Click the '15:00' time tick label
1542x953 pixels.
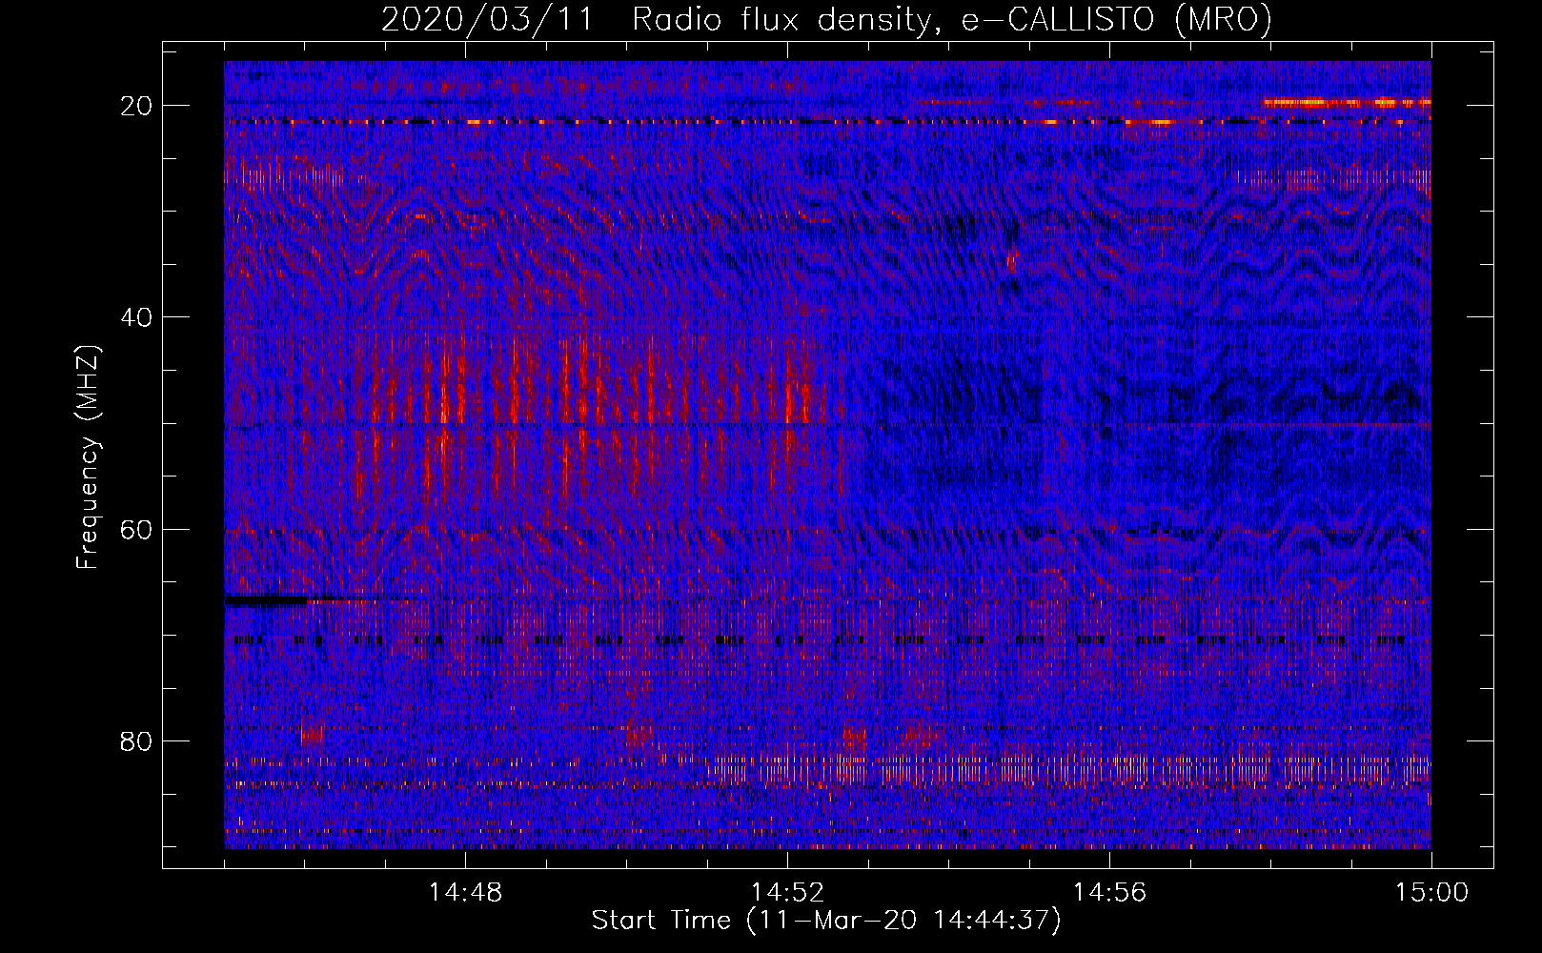(x=1431, y=892)
